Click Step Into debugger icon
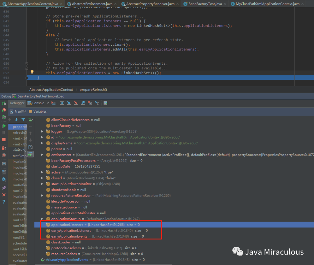This screenshot has height=265, width=314. (69, 103)
